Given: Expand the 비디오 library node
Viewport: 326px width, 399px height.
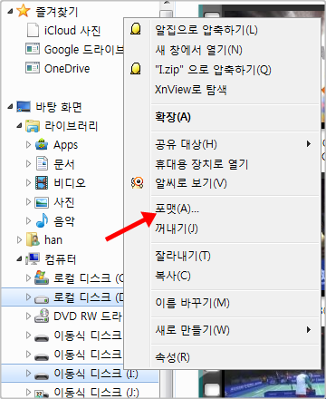Looking at the screenshot, I should pyautogui.click(x=28, y=182).
